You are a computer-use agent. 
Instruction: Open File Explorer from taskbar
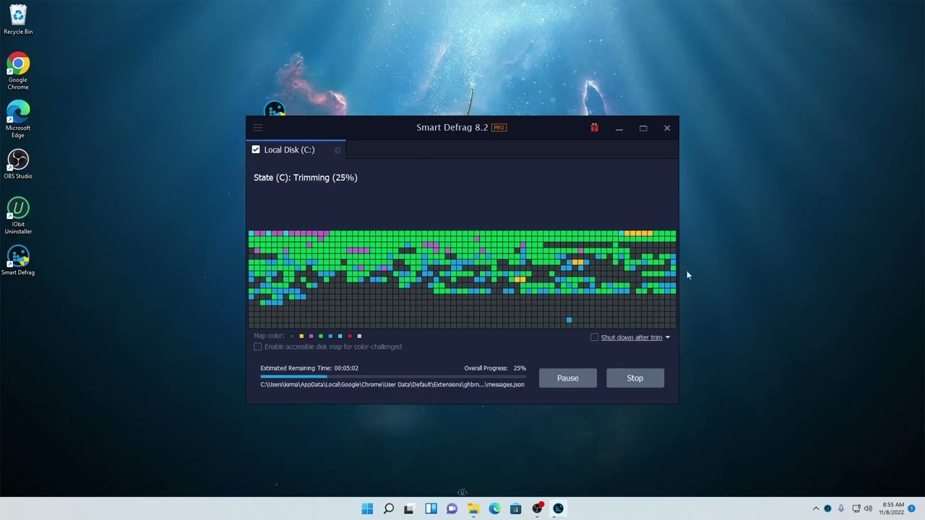tap(473, 508)
